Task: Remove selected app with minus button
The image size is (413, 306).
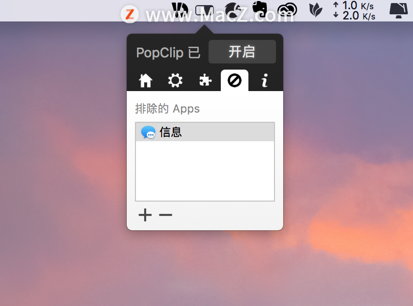Action: [x=166, y=215]
